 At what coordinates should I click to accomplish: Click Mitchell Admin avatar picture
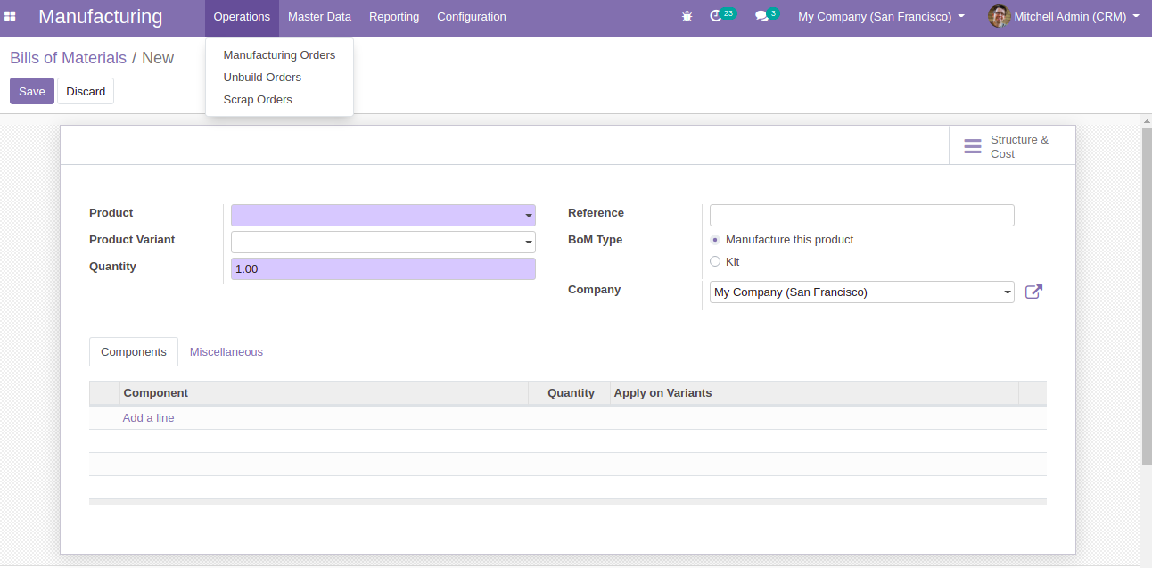(999, 16)
